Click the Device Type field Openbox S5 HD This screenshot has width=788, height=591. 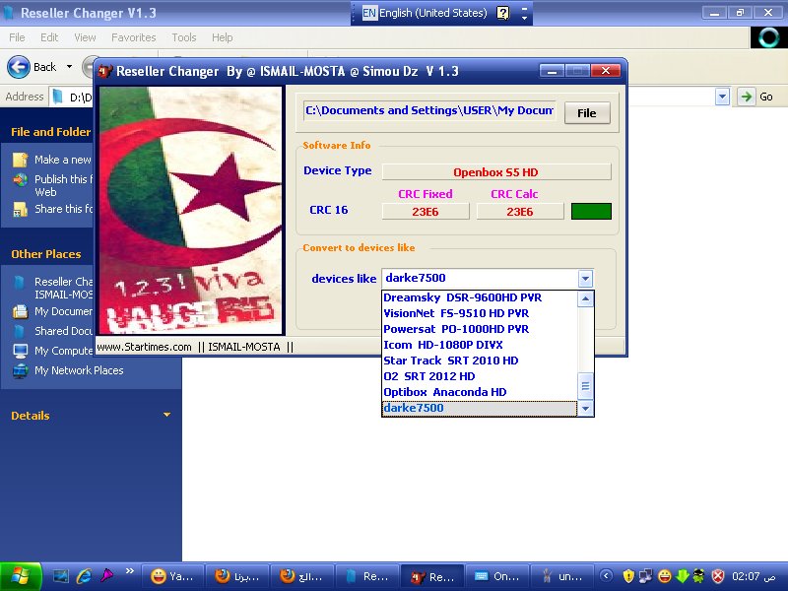click(x=496, y=172)
